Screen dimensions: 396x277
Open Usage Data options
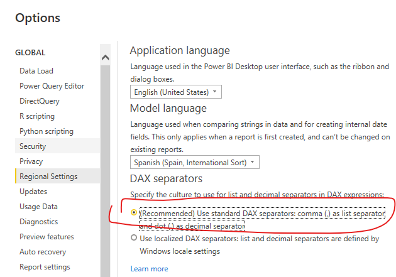point(38,207)
